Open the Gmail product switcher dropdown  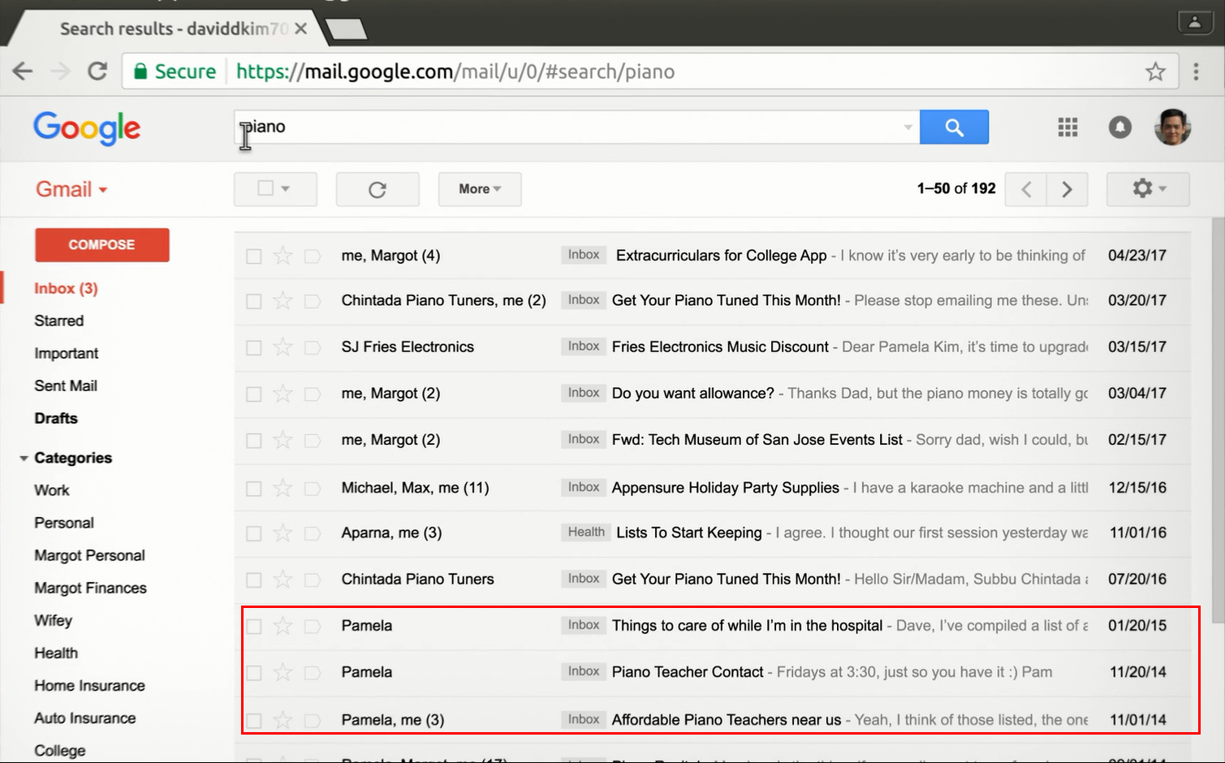71,189
